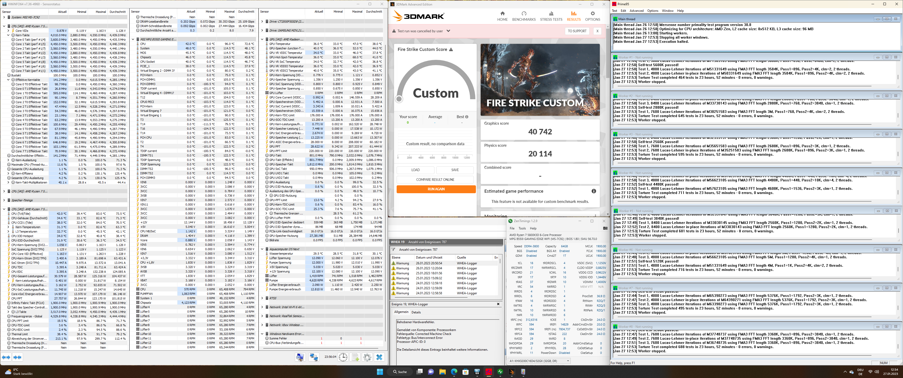
Task: Start logging with the add-file icon
Action: [355, 357]
